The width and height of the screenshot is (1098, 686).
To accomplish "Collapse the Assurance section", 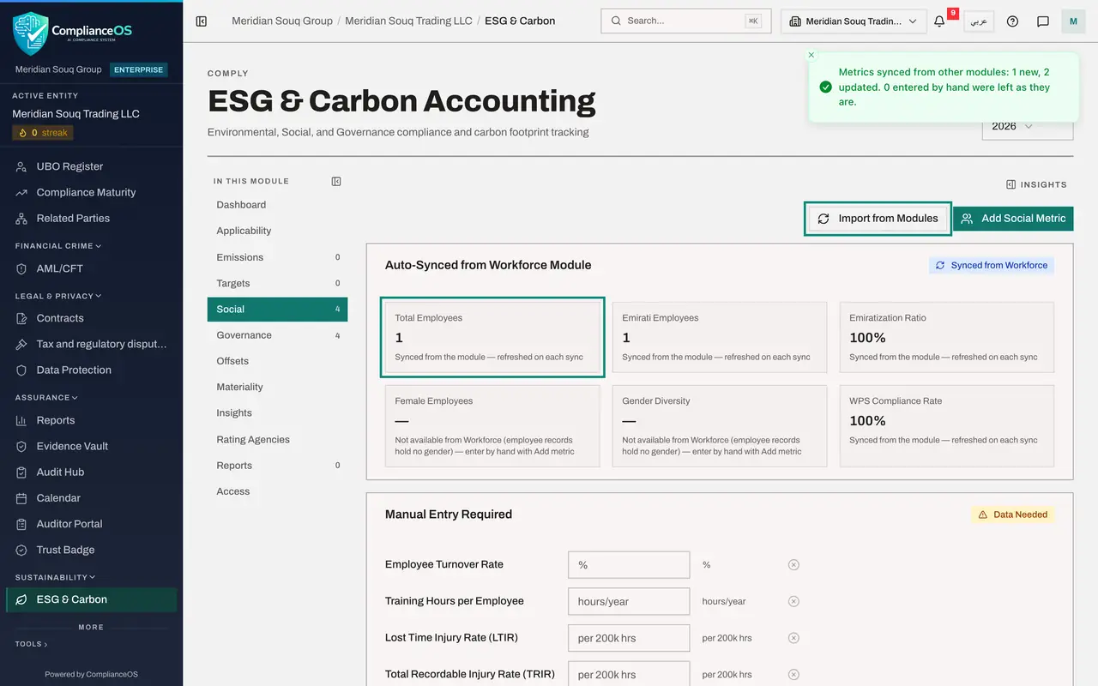I will [46, 398].
